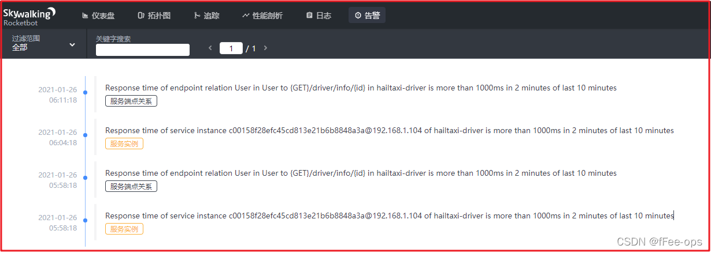This screenshot has width=711, height=253.
Task: Click the 过滤范围 label text
Action: (26, 38)
